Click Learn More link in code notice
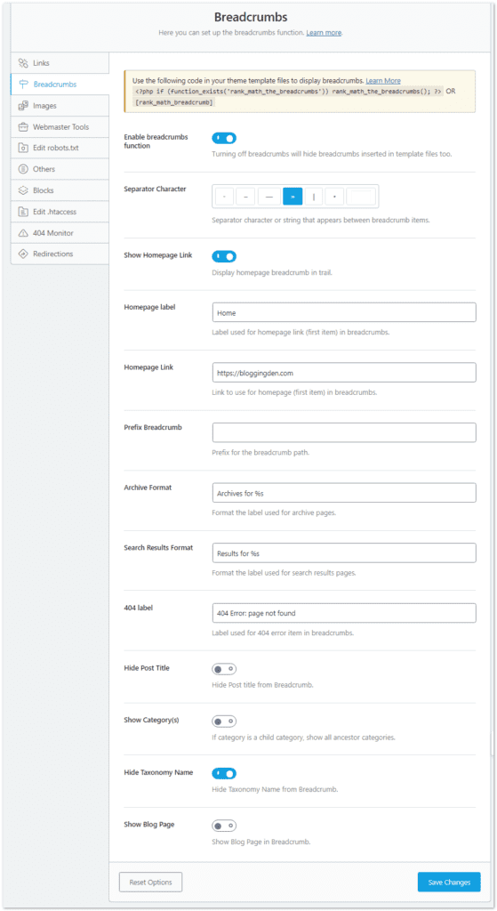Image resolution: width=497 pixels, height=911 pixels. tap(383, 81)
